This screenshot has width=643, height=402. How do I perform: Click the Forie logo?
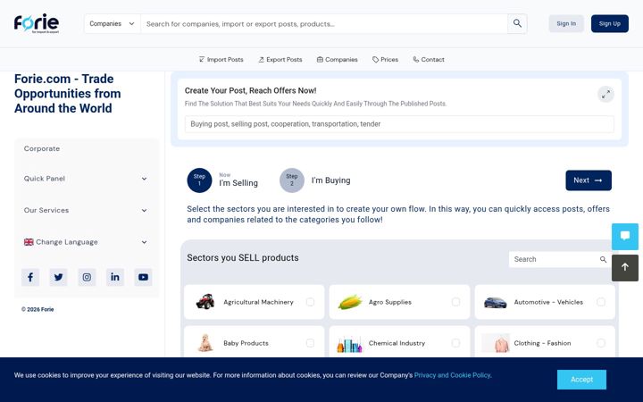(37, 23)
